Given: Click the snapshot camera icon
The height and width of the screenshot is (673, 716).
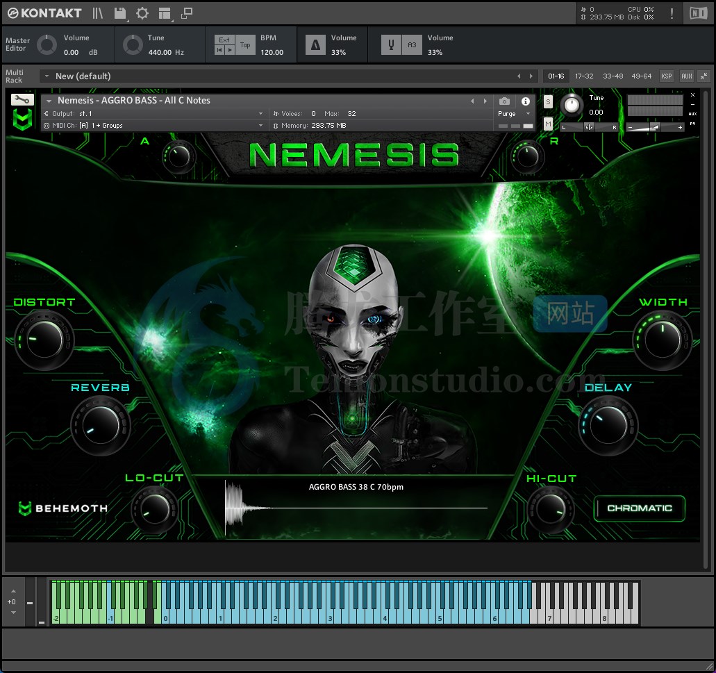Looking at the screenshot, I should coord(504,101).
